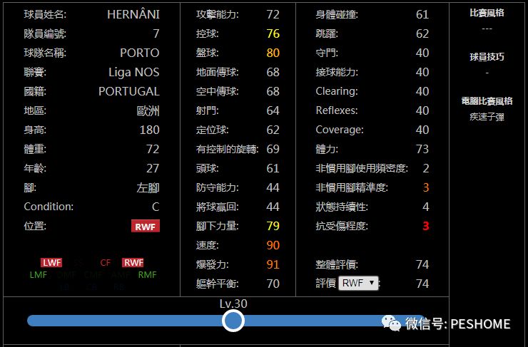Click the 球員技巧 heading
528x347 pixels.
[x=487, y=56]
